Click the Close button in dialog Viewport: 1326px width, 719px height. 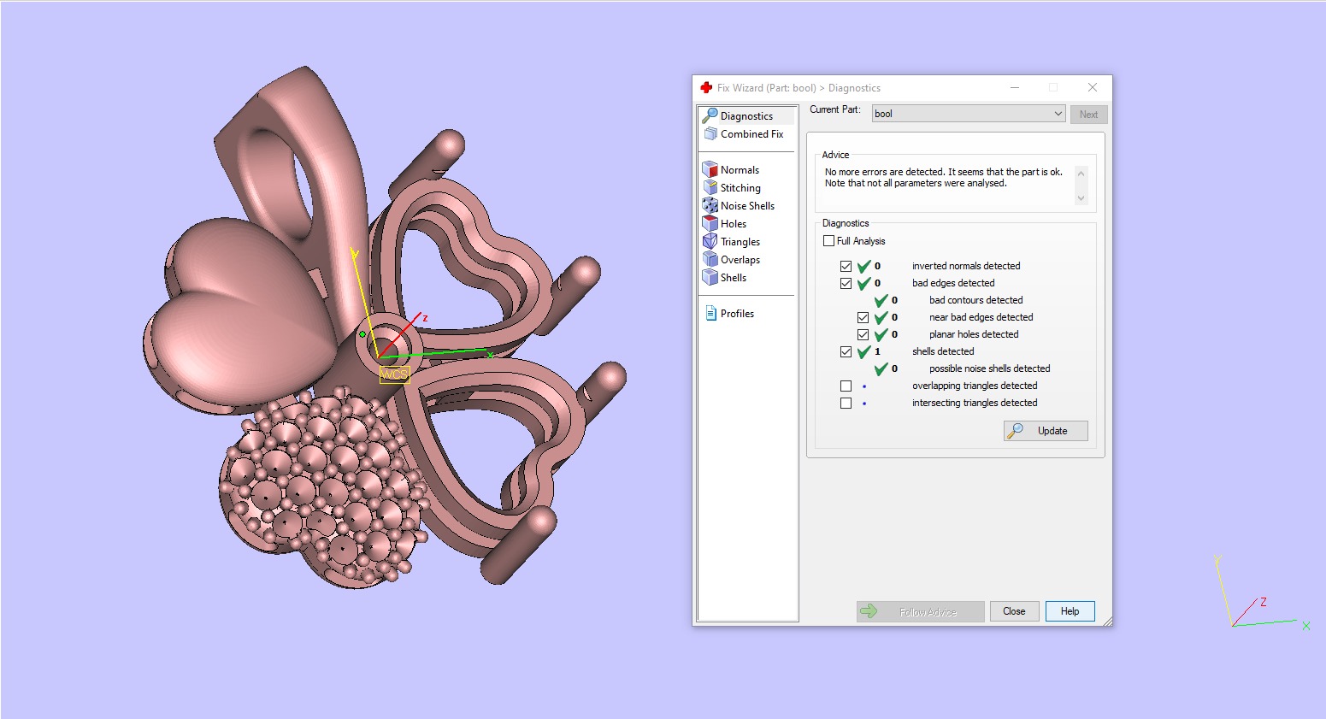coord(1014,611)
